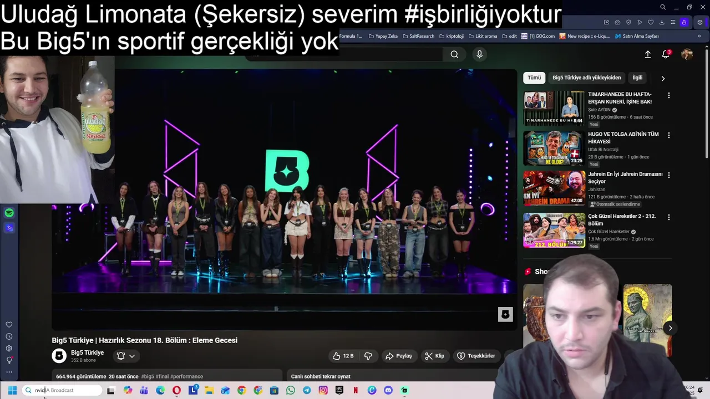Select Big5 Türkiye adlı yükleyiciden chip
710x399 pixels.
(587, 78)
